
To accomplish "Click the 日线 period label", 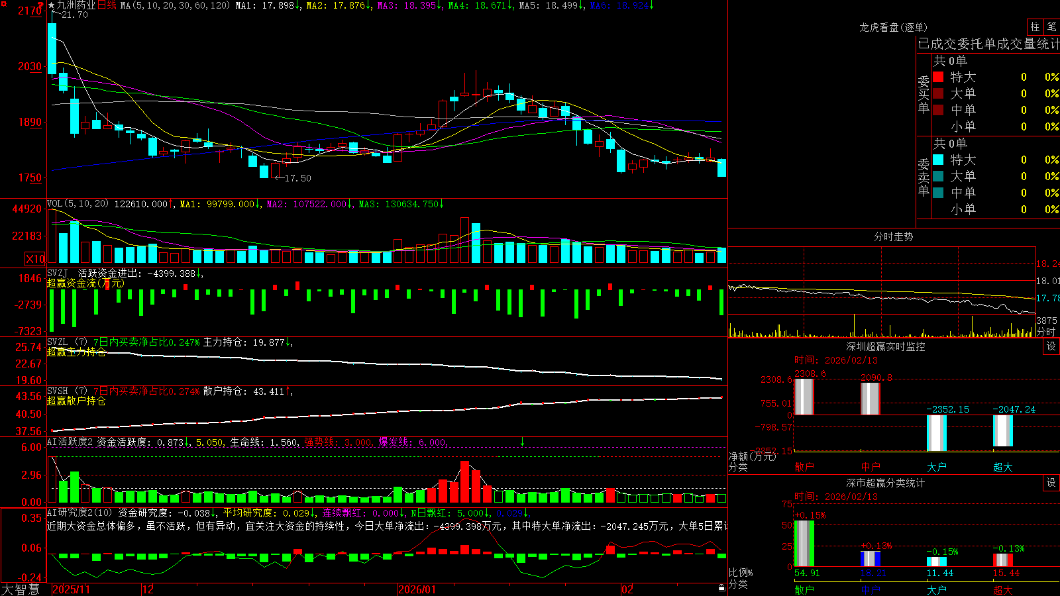I will click(x=107, y=5).
